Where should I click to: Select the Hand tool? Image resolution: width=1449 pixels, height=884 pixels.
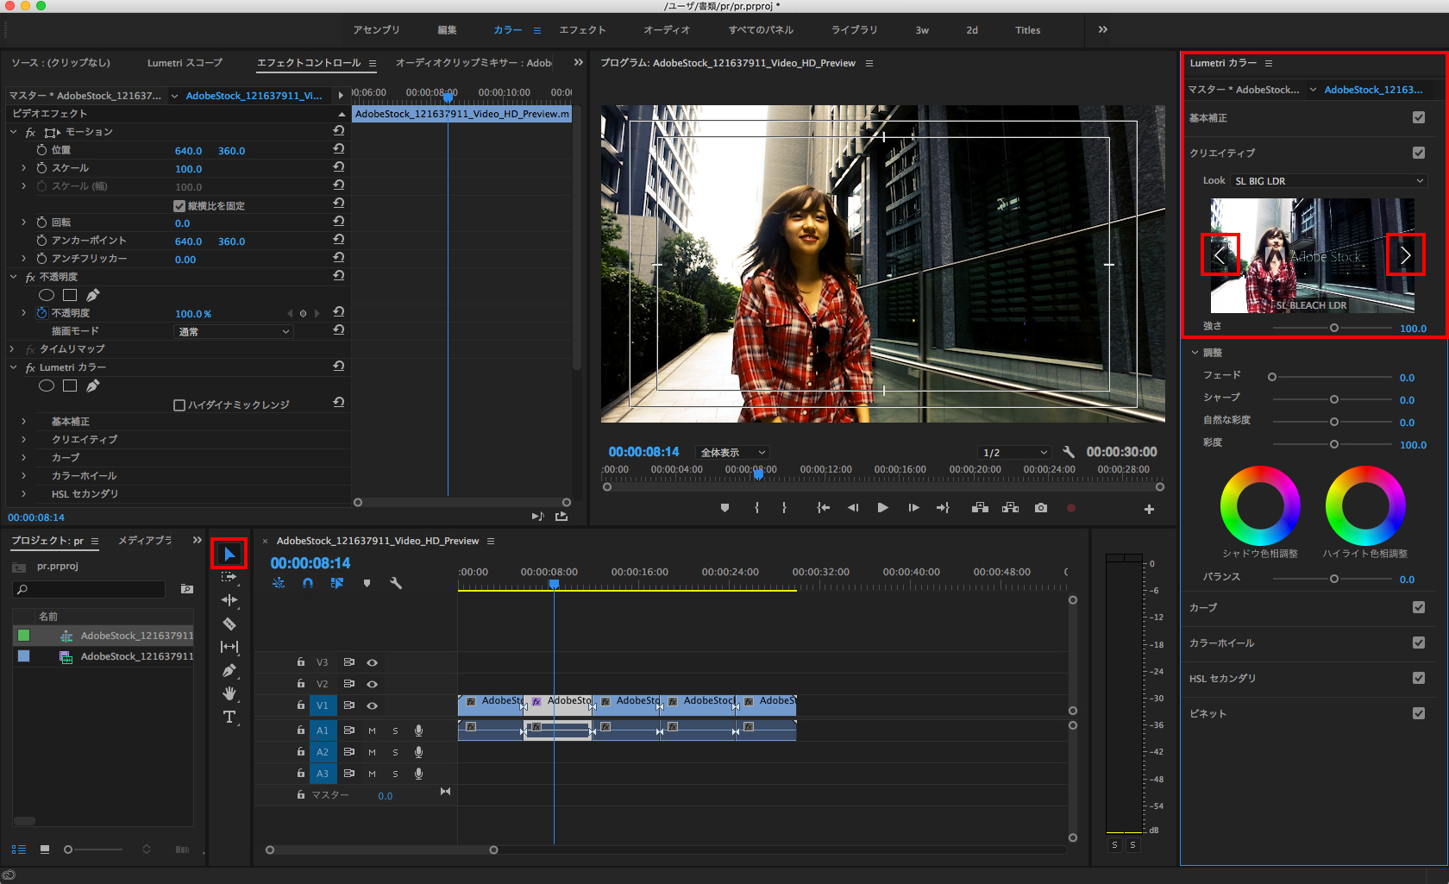click(x=229, y=693)
